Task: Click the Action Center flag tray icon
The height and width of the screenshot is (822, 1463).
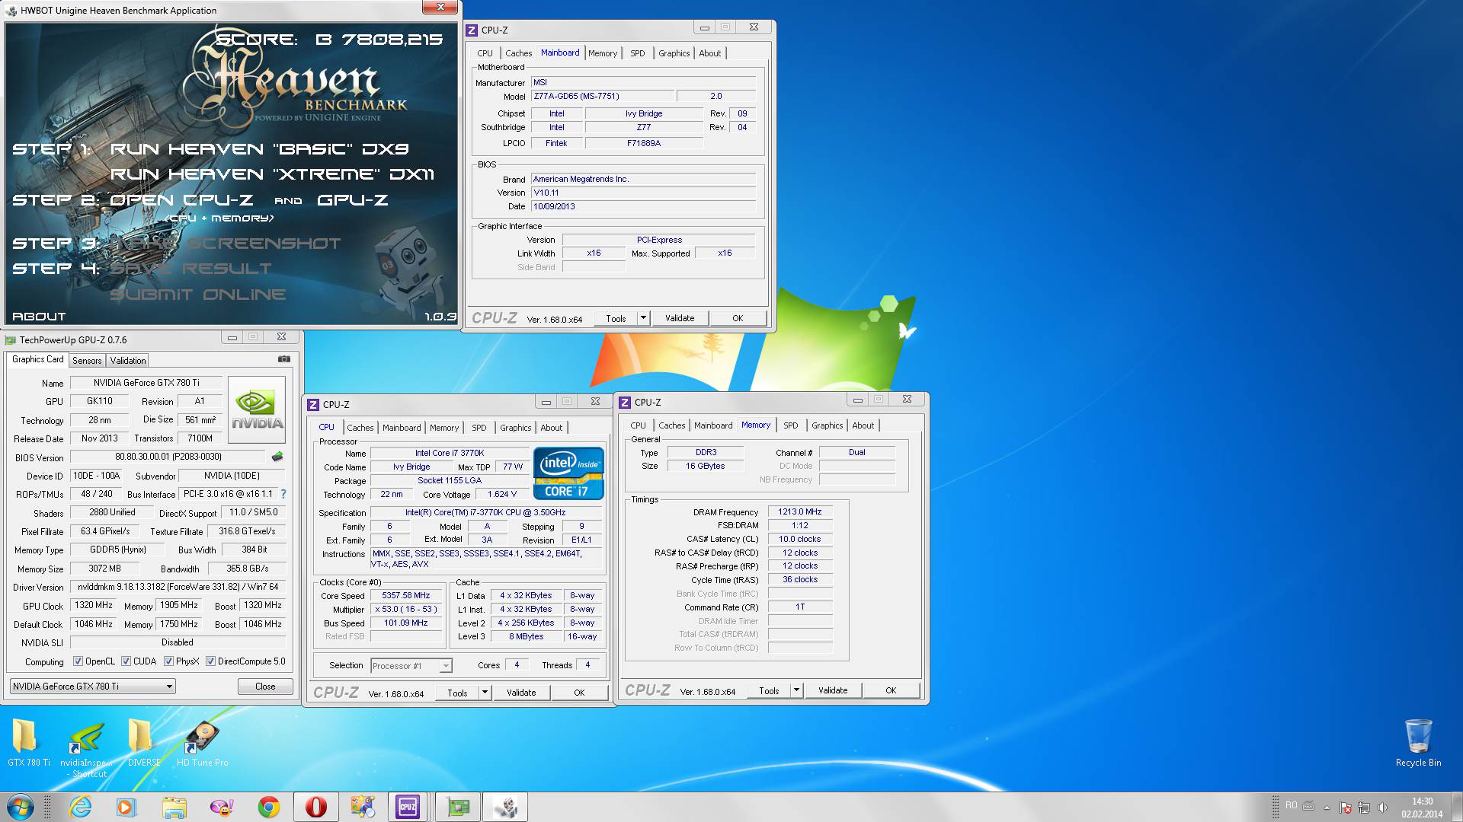Action: tap(1346, 807)
